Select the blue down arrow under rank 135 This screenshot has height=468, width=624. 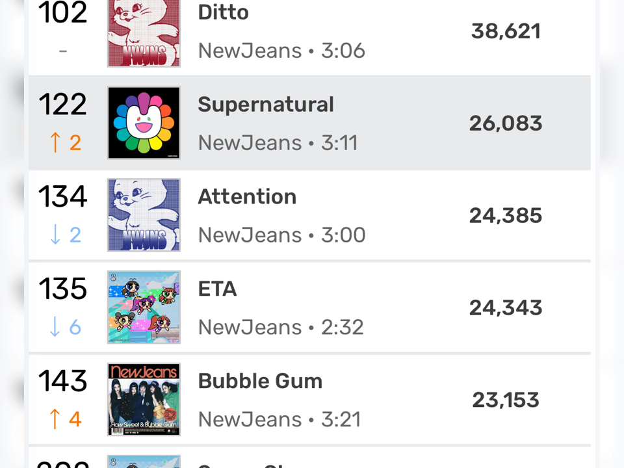pyautogui.click(x=55, y=327)
